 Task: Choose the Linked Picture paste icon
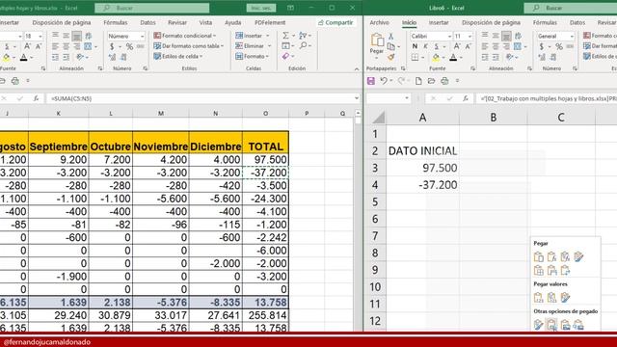pyautogui.click(x=578, y=325)
